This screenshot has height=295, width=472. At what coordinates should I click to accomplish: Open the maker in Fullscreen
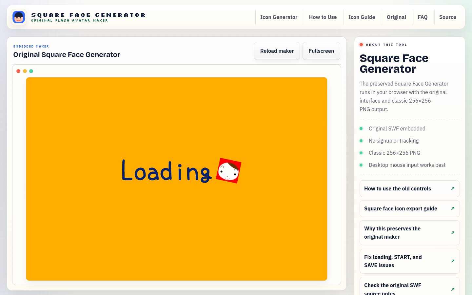[x=321, y=51]
